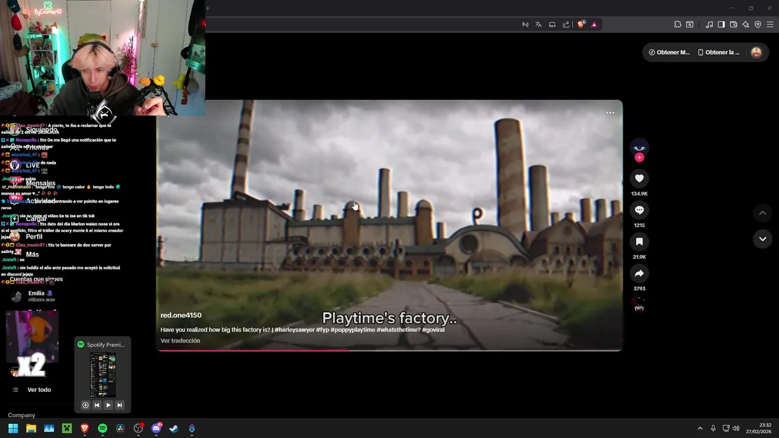
Task: Open comments via the speech bubble icon
Action: [x=639, y=210]
